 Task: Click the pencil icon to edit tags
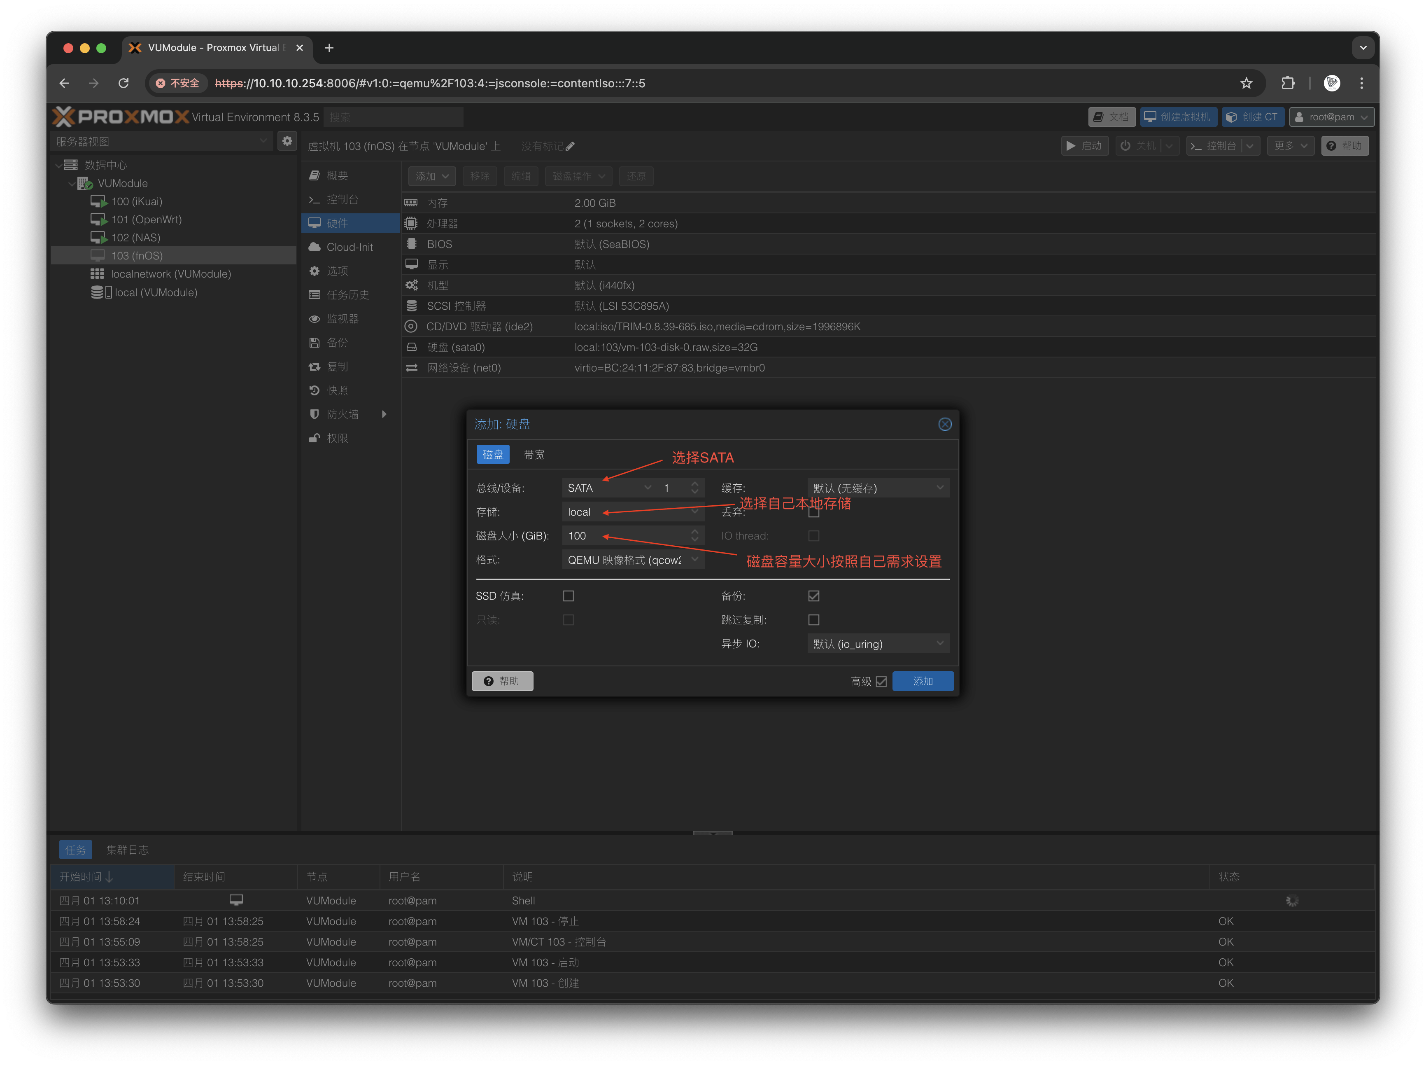(x=570, y=146)
